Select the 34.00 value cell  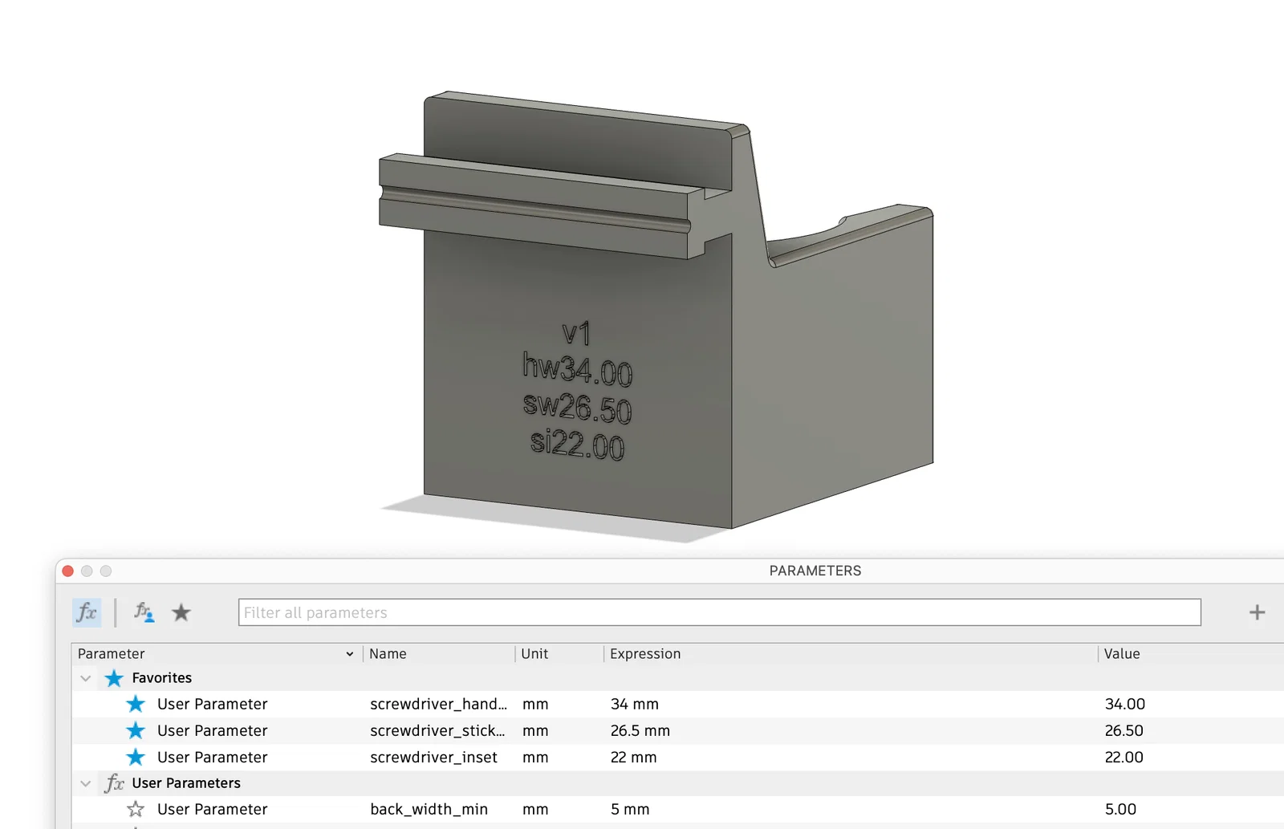tap(1125, 704)
